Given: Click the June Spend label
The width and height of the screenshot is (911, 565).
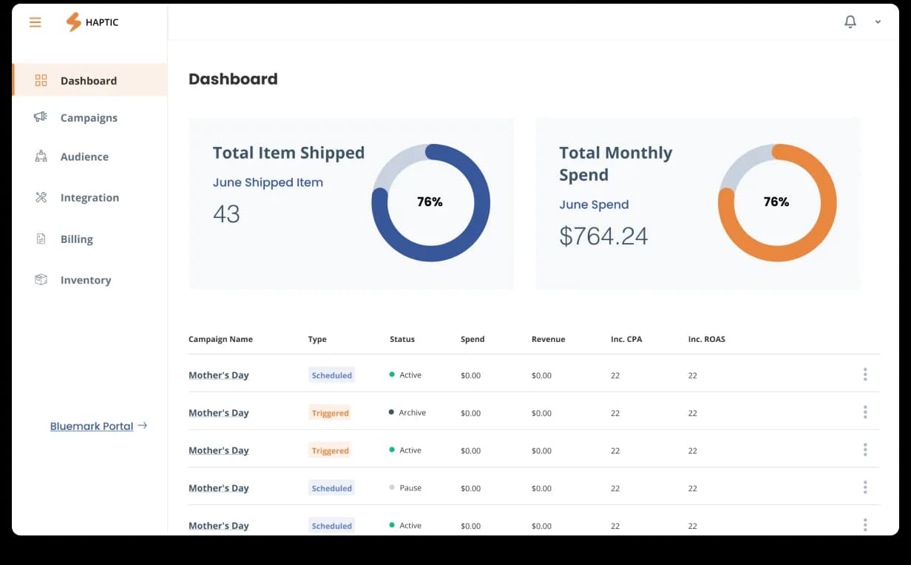Looking at the screenshot, I should (x=594, y=205).
